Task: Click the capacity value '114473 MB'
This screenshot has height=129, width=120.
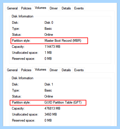Action: [52, 47]
